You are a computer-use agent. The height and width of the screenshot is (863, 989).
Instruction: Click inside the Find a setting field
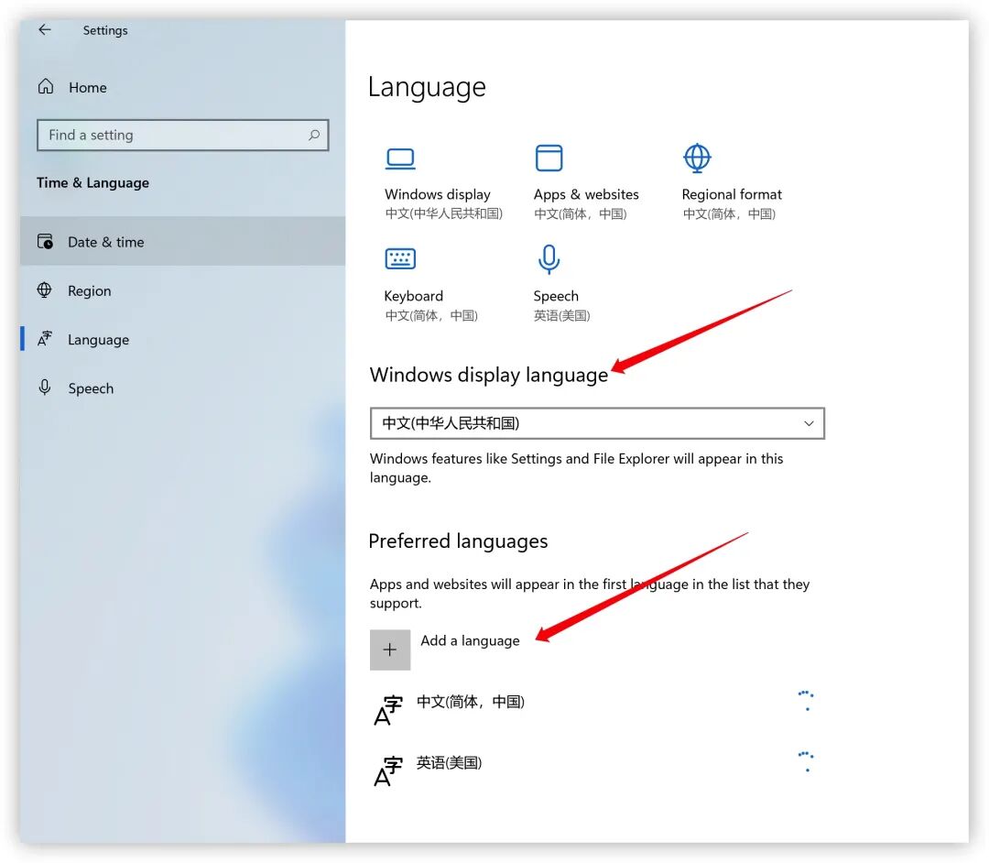click(x=165, y=135)
